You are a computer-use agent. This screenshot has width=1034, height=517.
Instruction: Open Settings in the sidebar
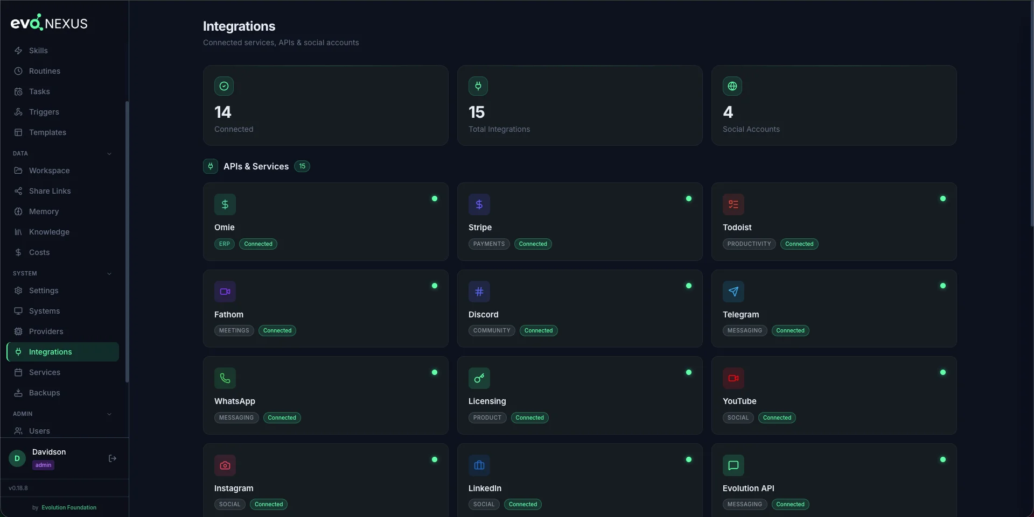point(62,291)
